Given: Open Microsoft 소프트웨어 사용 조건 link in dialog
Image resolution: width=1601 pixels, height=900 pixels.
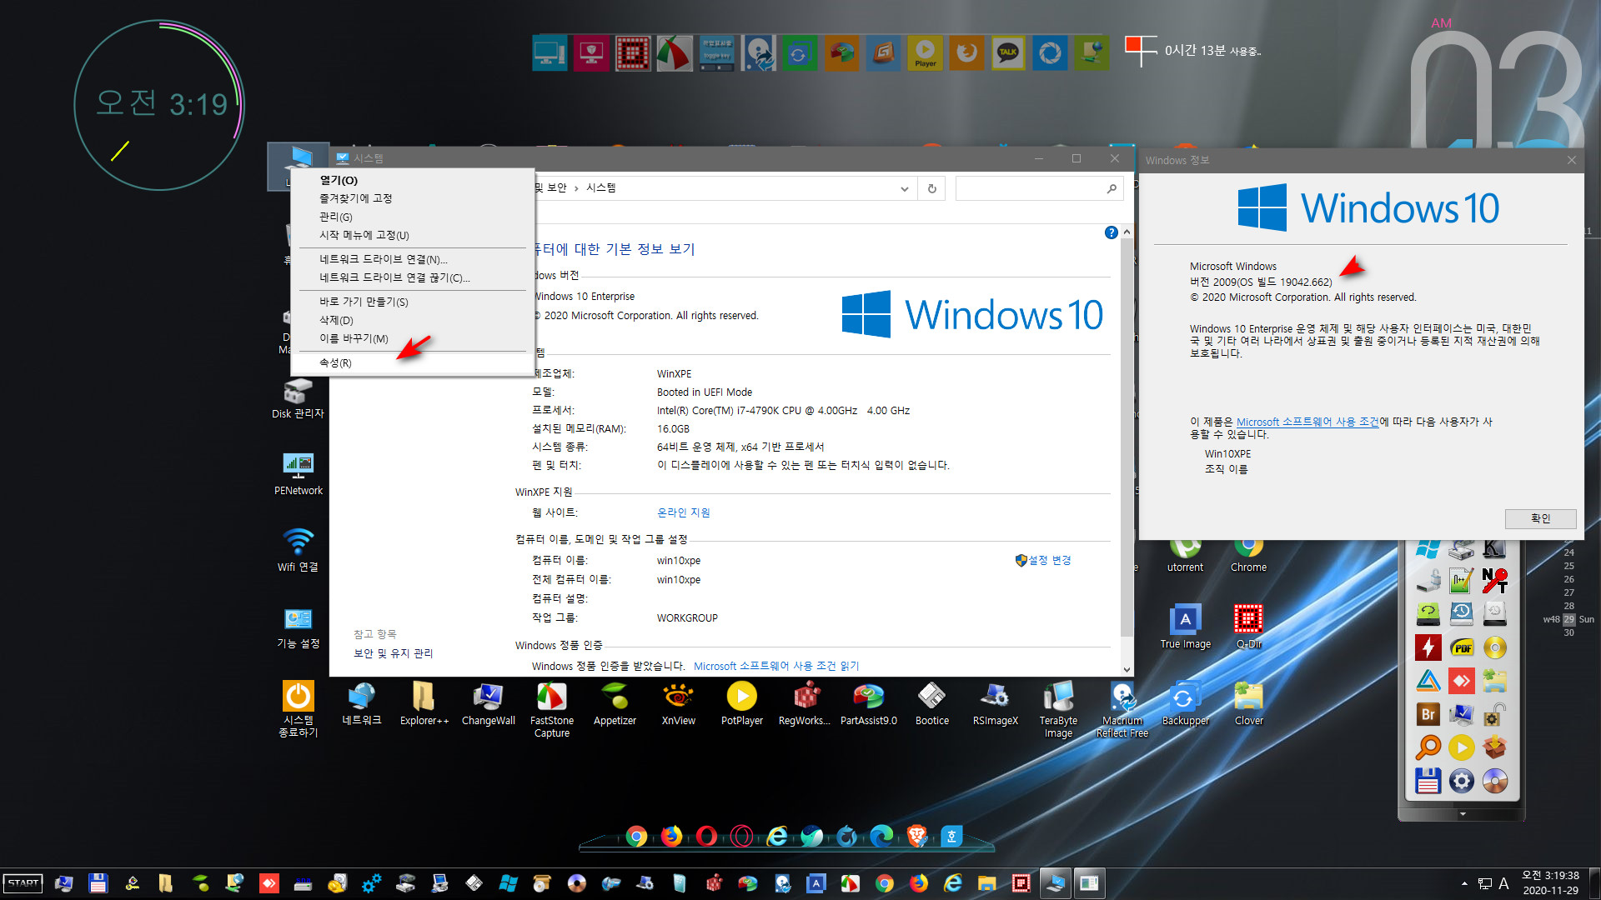Looking at the screenshot, I should point(1307,422).
